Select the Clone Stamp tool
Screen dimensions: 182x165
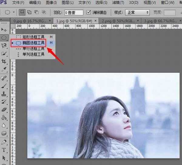click(4, 94)
